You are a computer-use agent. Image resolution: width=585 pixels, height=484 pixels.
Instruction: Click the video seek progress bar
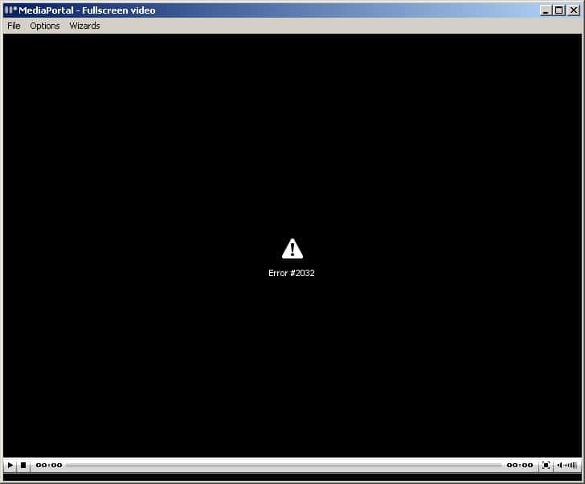coord(283,465)
